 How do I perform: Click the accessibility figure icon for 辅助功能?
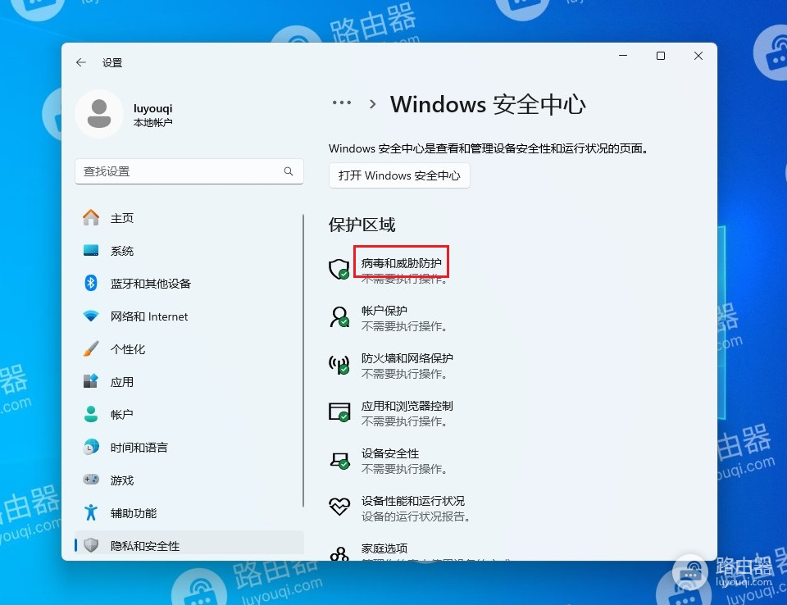coord(91,512)
